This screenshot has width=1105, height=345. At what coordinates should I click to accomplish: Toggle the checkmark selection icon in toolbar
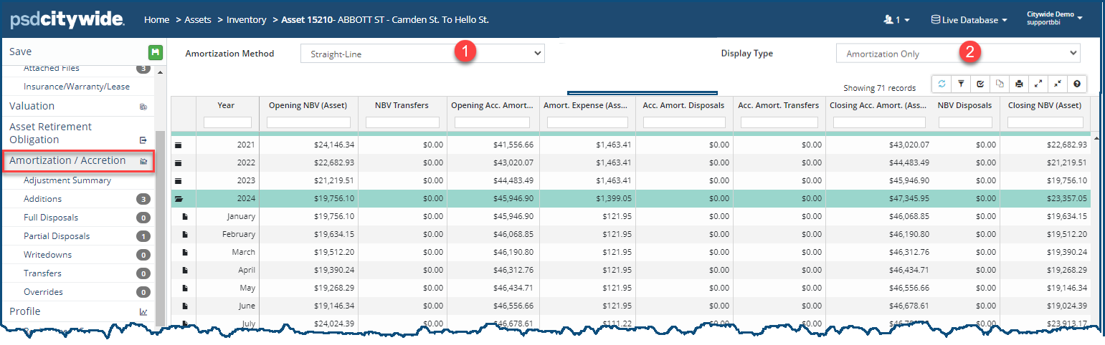[980, 84]
